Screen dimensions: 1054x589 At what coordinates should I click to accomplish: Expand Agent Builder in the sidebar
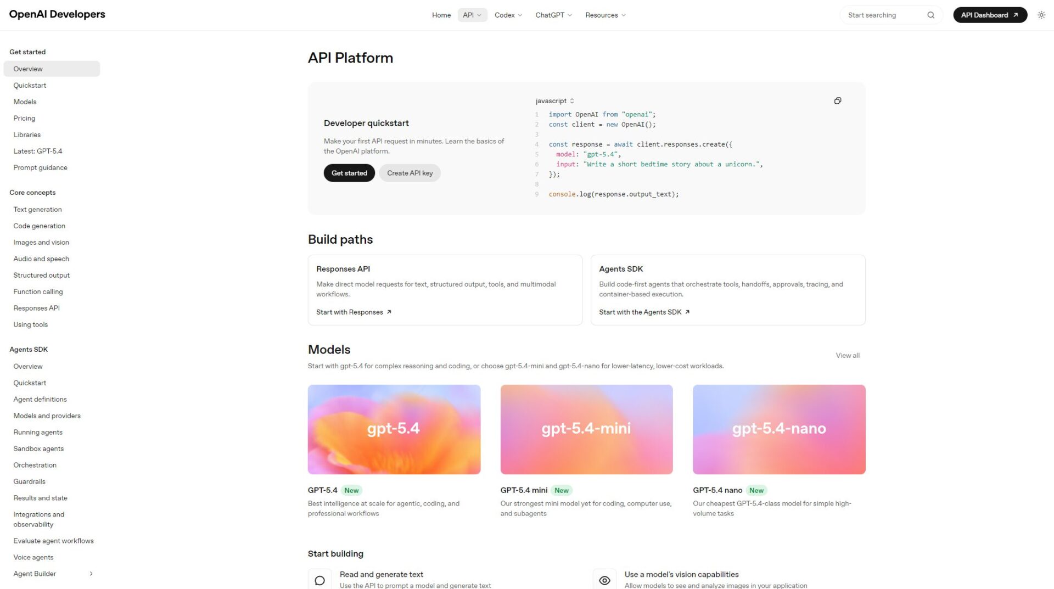click(x=91, y=573)
